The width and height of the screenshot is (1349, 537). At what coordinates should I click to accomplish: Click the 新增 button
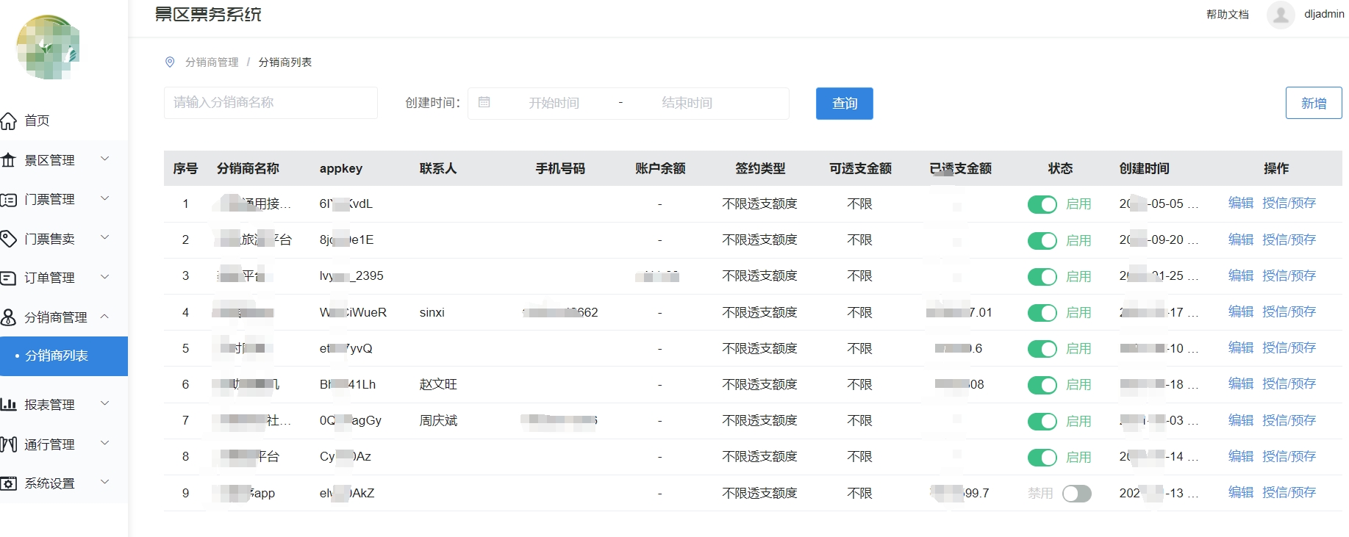pyautogui.click(x=1314, y=103)
